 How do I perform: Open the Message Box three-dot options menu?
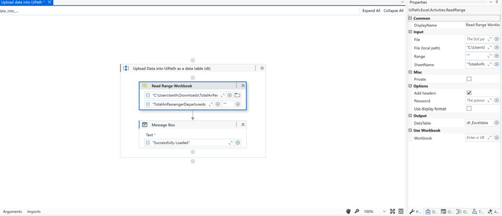236,125
